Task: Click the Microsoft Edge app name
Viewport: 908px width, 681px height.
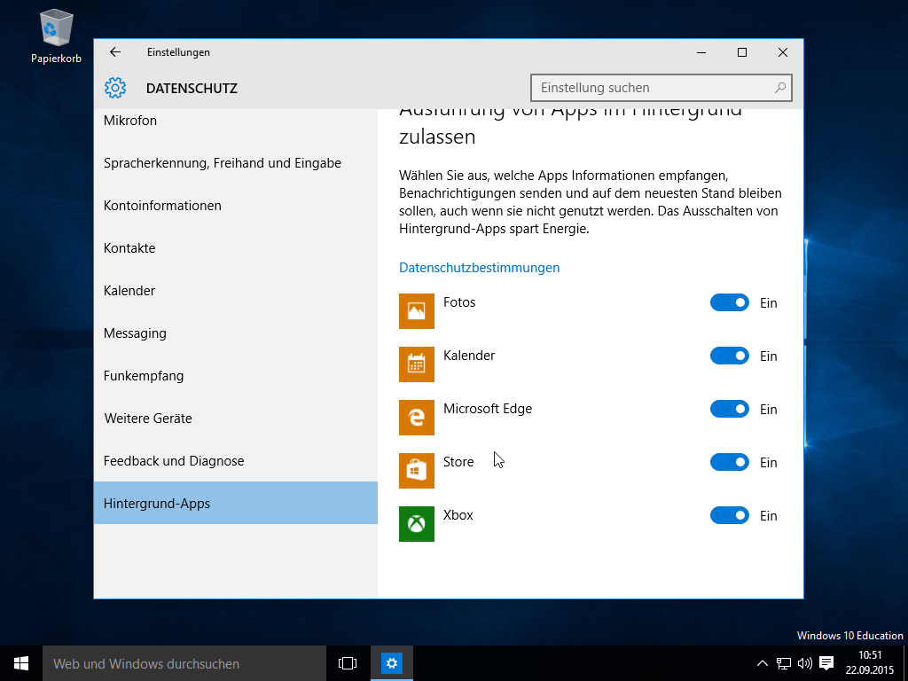Action: coord(488,409)
